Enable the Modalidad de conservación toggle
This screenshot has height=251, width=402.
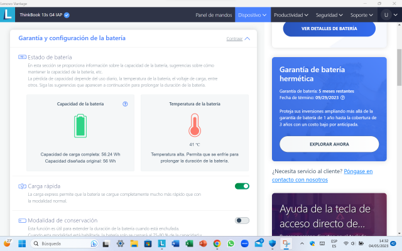(x=242, y=220)
